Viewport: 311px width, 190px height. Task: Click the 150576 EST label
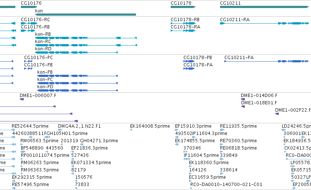tap(84, 177)
